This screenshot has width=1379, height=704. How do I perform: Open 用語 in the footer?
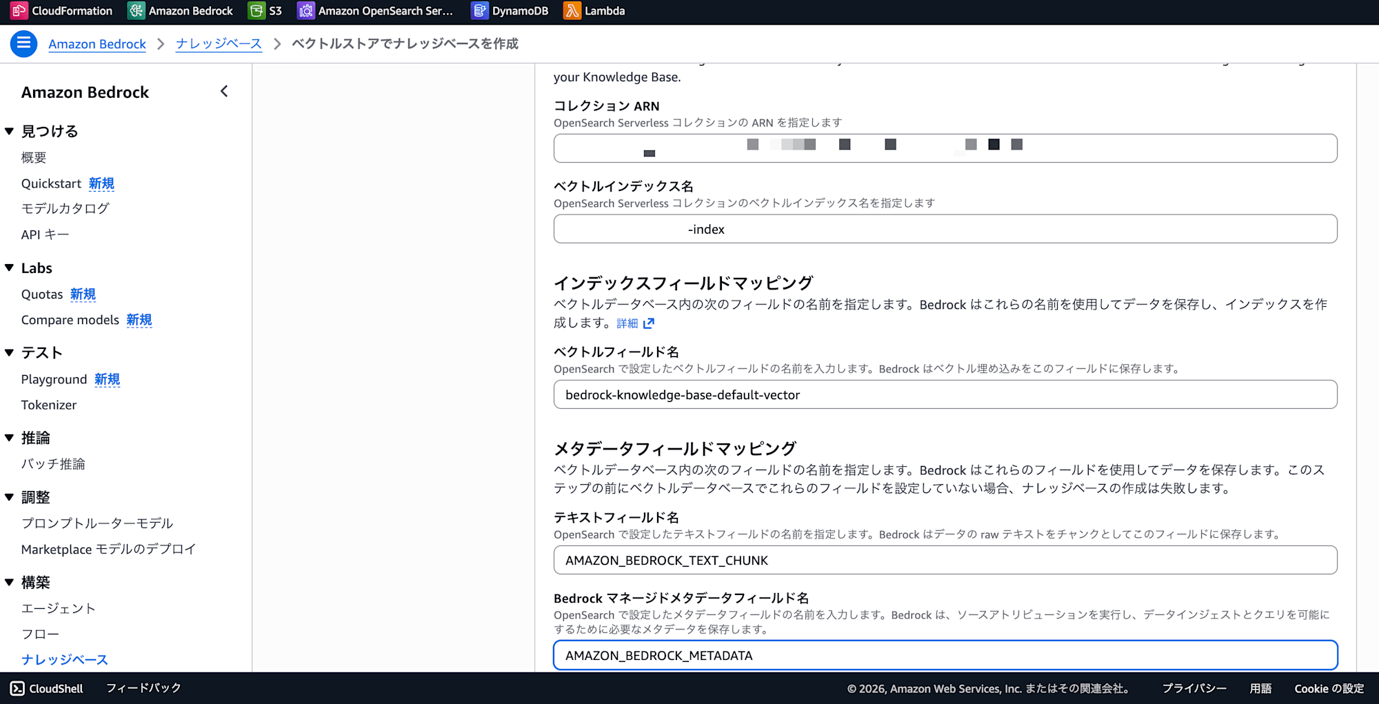pos(1260,688)
